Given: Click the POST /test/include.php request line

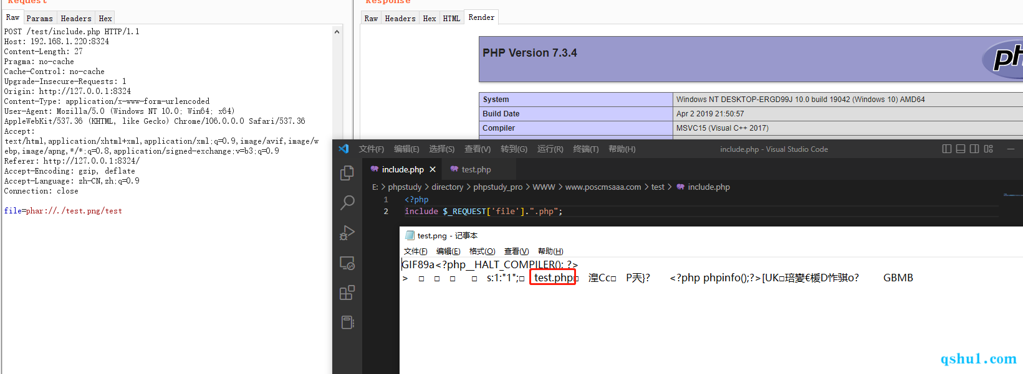Looking at the screenshot, I should click(72, 32).
